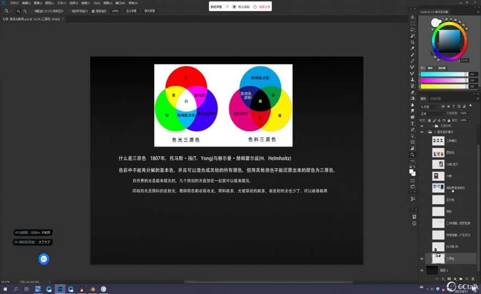
Task: Click the 适合屏幕 button
Action: point(131,11)
